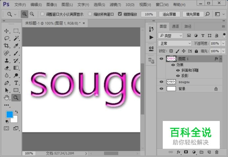Image resolution: width=228 pixels, height=157 pixels.
Task: Enable resize window to fit checkbox
Action: tap(42, 14)
